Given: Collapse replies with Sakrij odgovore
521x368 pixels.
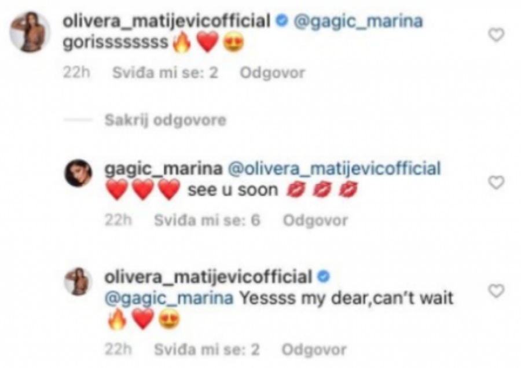Looking at the screenshot, I should tap(166, 120).
